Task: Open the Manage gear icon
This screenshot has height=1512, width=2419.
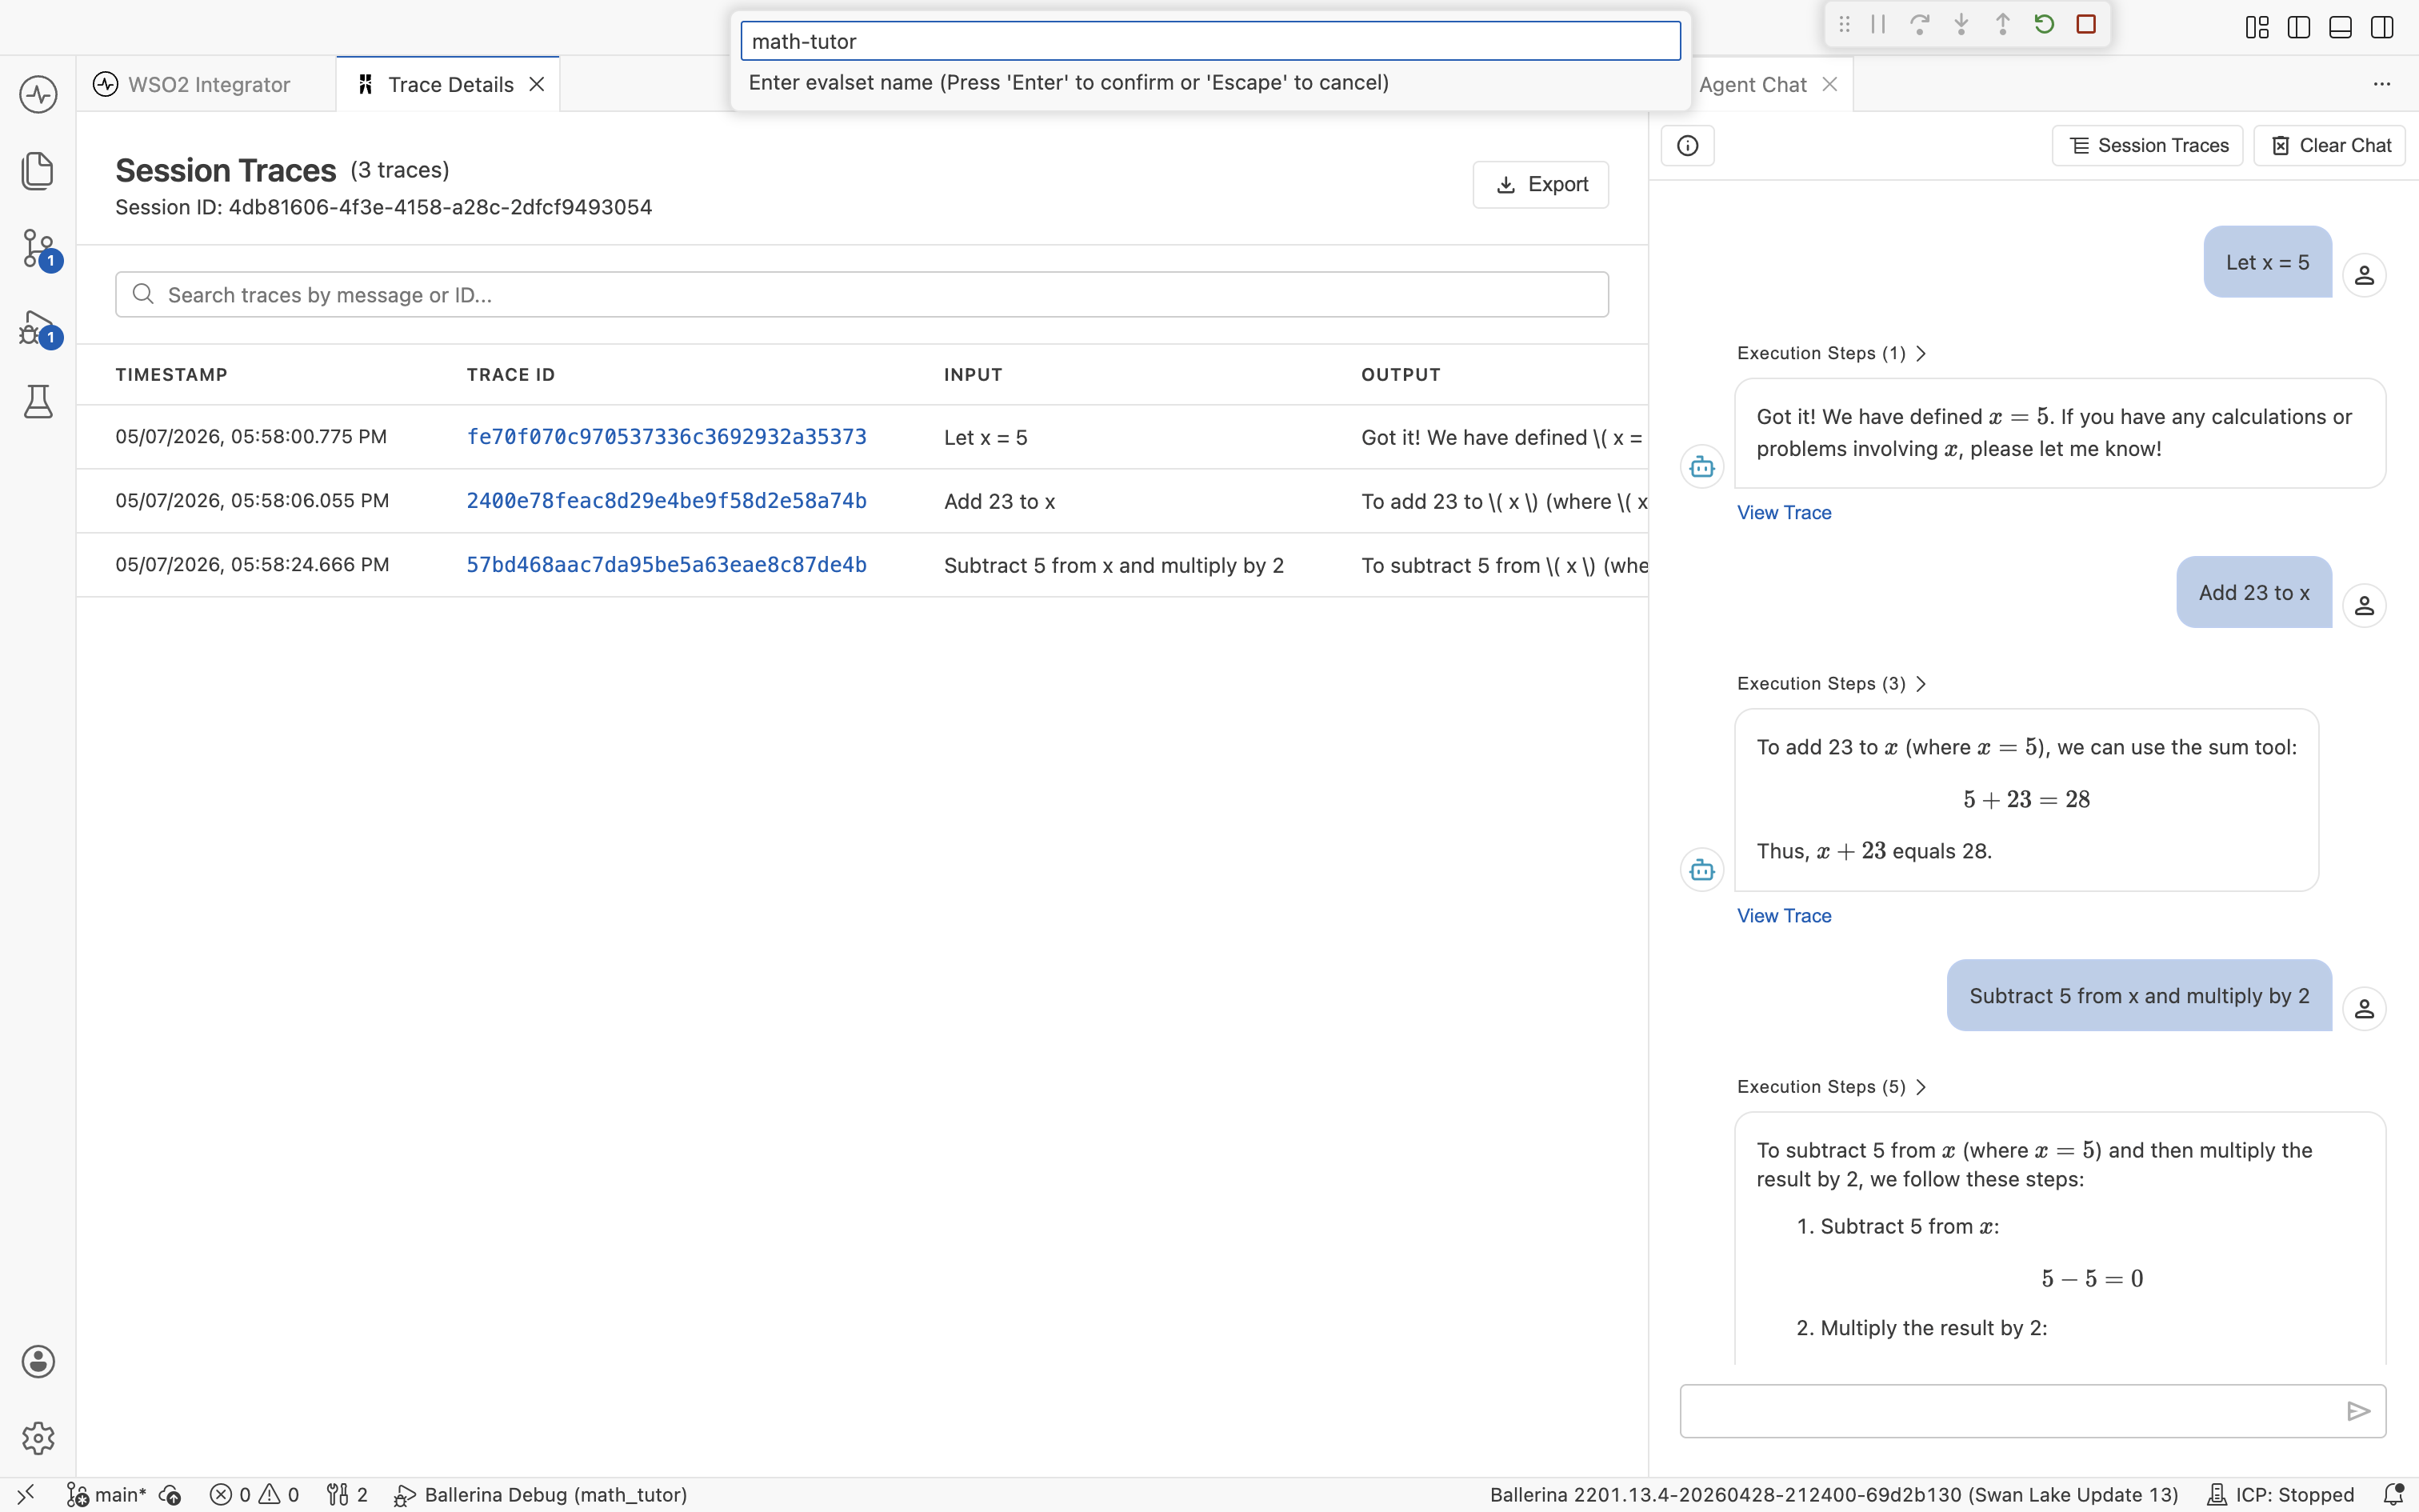Action: 38,1438
